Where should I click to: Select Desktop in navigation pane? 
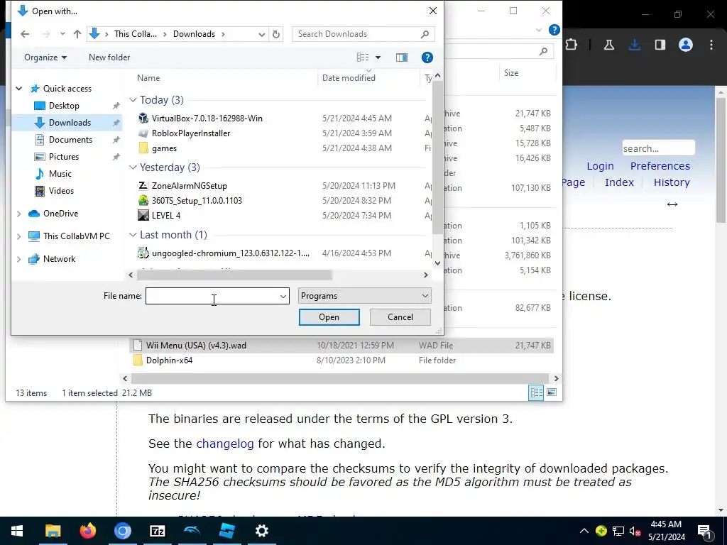[x=64, y=106]
